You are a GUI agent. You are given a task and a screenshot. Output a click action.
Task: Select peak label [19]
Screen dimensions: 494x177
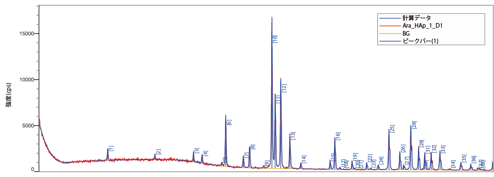(355, 156)
